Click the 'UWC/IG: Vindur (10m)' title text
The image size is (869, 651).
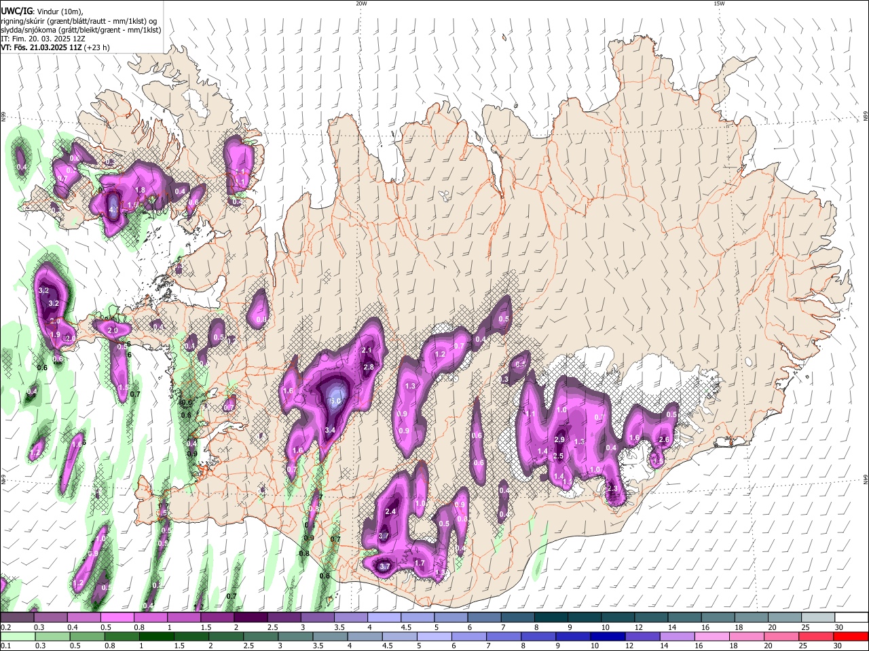[42, 11]
